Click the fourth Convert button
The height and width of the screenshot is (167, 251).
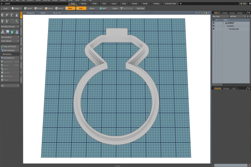pos(59,8)
